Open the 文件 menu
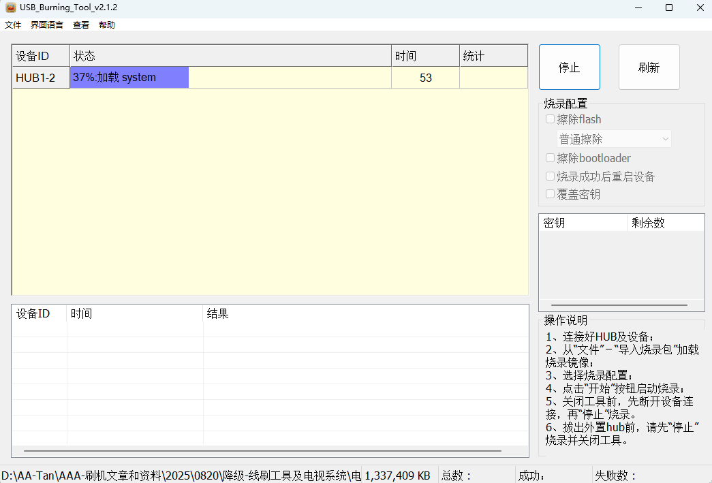This screenshot has height=483, width=712. [x=13, y=25]
